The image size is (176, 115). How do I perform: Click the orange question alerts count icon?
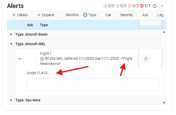tap(118, 6)
